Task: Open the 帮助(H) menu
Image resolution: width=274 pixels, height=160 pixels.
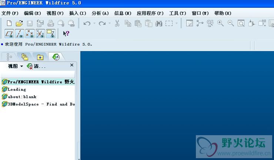Action: pos(223,13)
